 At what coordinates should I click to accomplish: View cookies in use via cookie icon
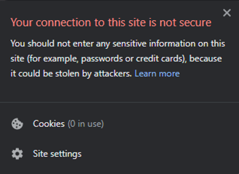[17, 124]
